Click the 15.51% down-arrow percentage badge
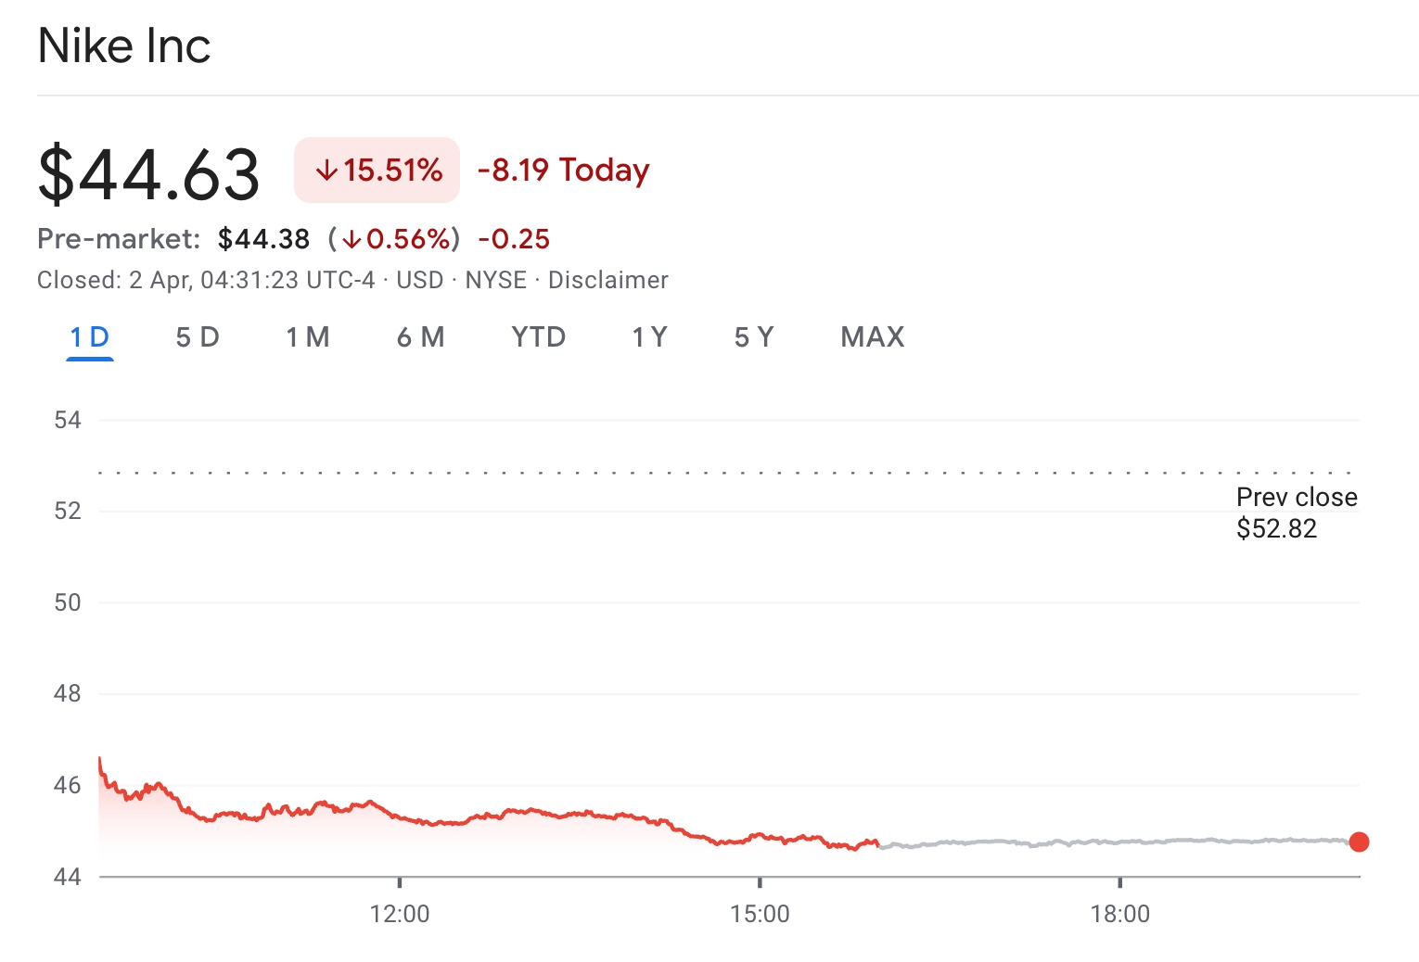The width and height of the screenshot is (1419, 962). coord(377,171)
